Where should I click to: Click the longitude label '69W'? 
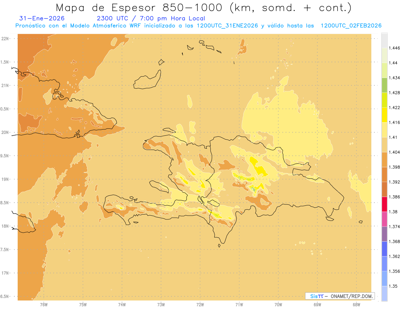[317, 305]
